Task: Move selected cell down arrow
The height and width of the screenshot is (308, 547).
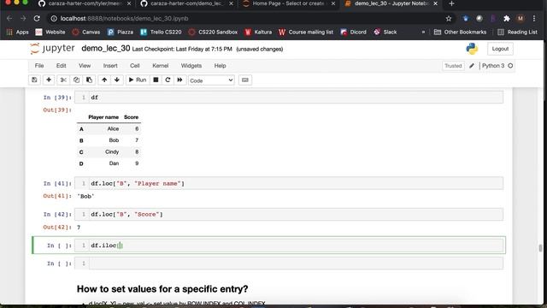Action: click(x=117, y=80)
